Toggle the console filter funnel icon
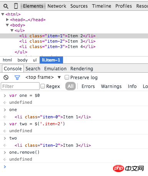The image size is (148, 176). coord(17,78)
